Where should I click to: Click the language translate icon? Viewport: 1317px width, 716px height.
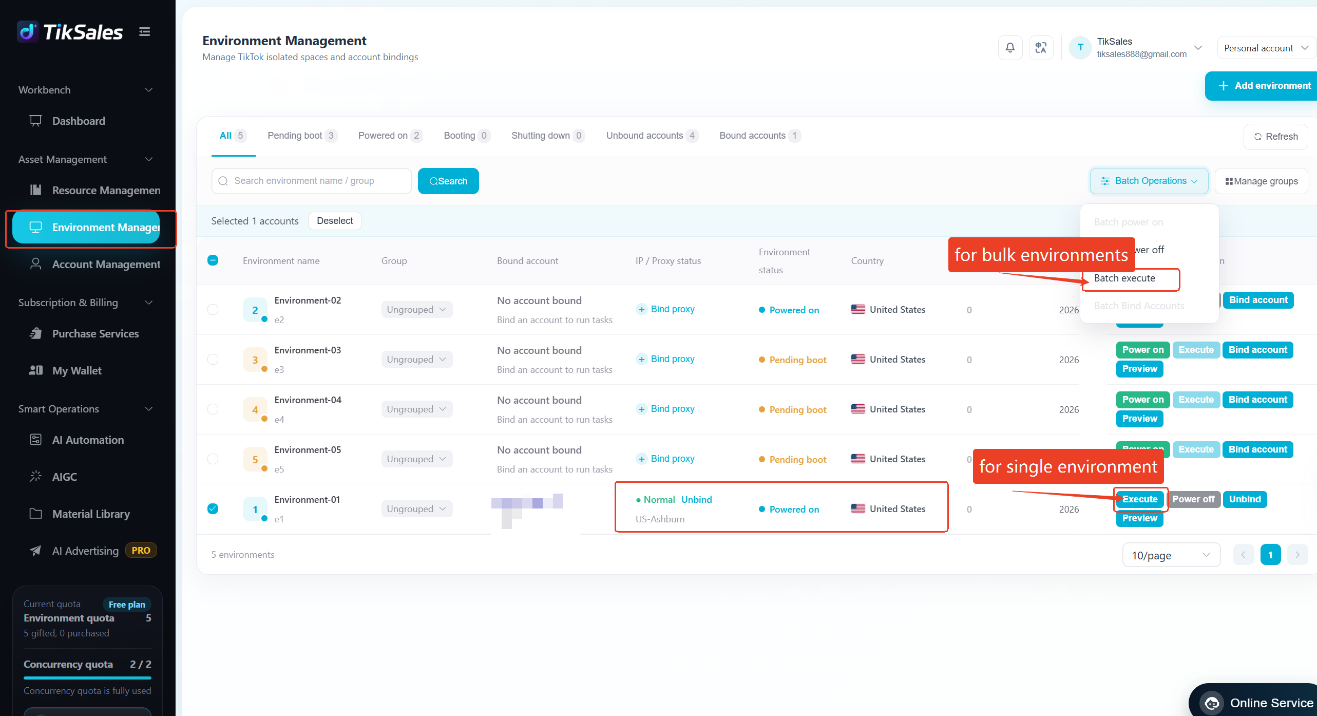point(1041,48)
